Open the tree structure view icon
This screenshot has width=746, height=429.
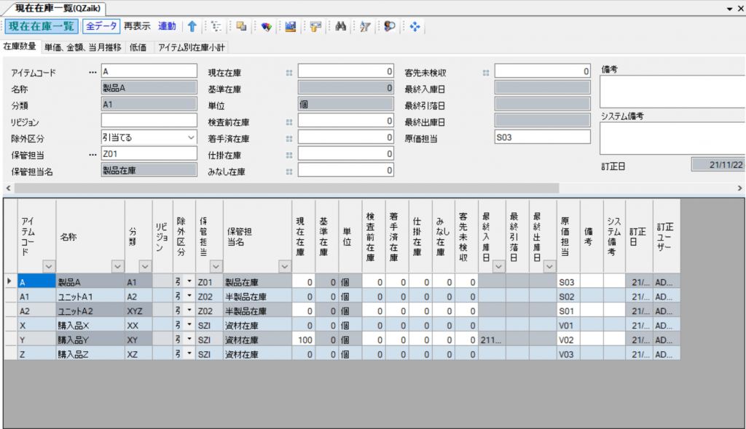(x=216, y=27)
